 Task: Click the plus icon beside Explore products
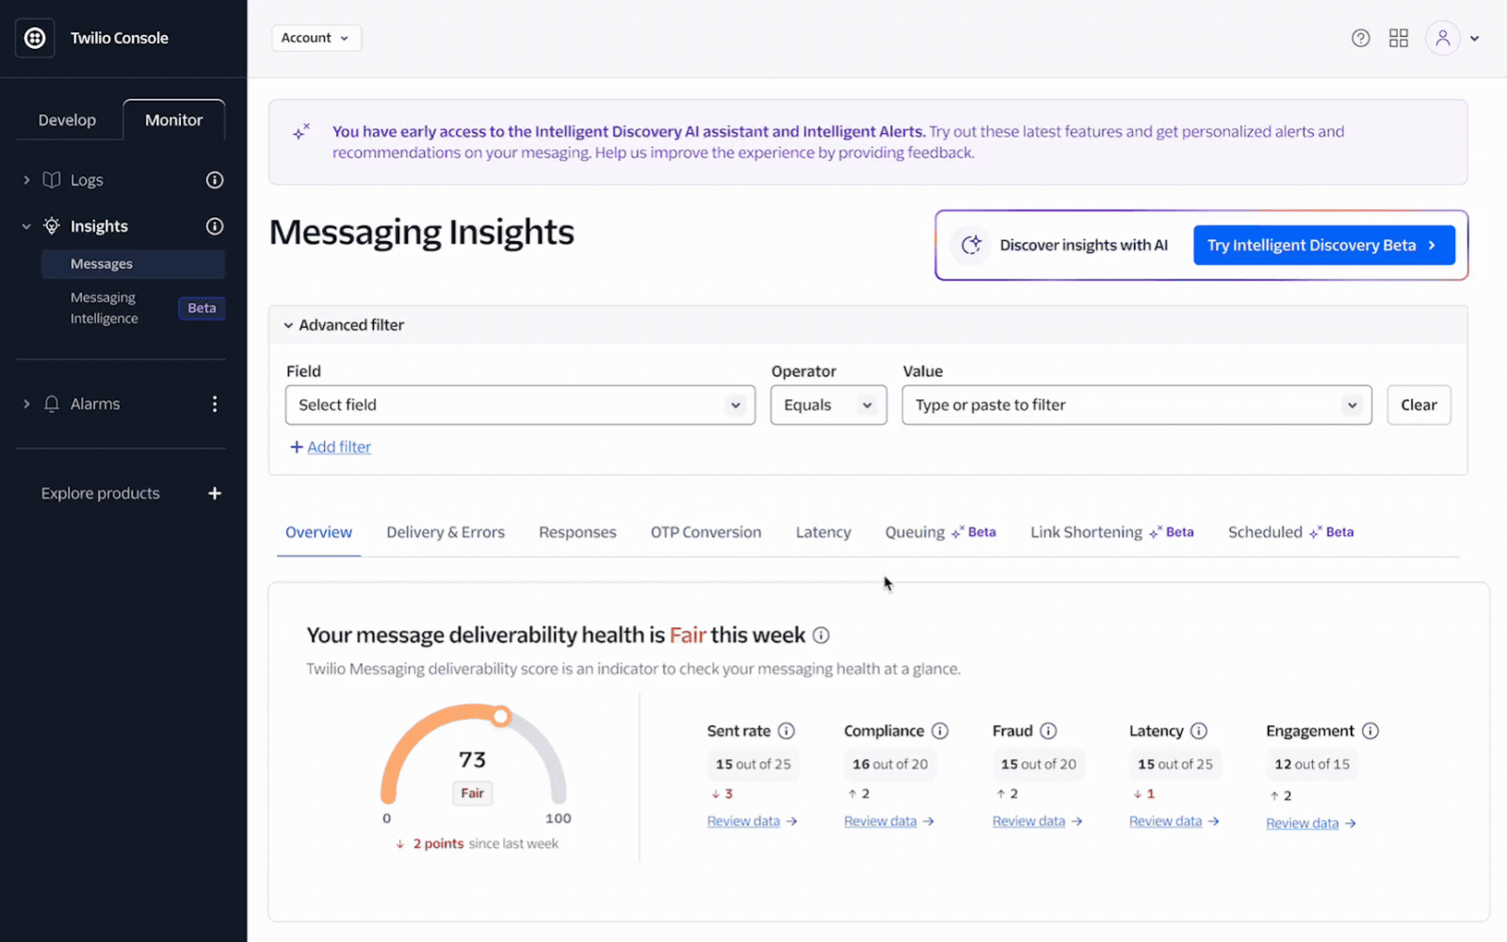(x=215, y=494)
